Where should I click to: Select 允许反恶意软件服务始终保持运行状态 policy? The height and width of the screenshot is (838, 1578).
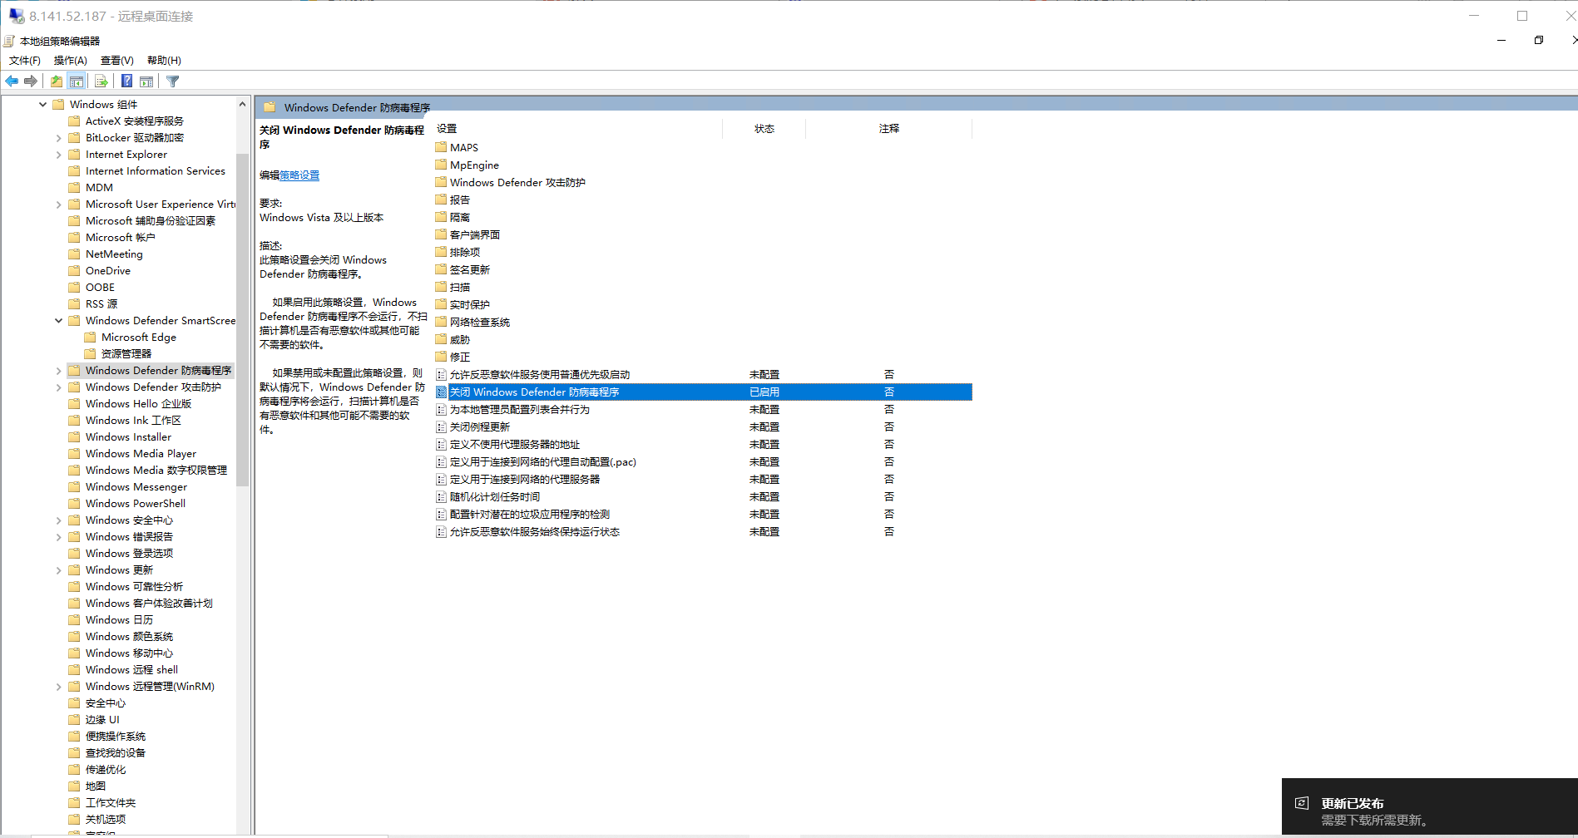pyautogui.click(x=535, y=532)
